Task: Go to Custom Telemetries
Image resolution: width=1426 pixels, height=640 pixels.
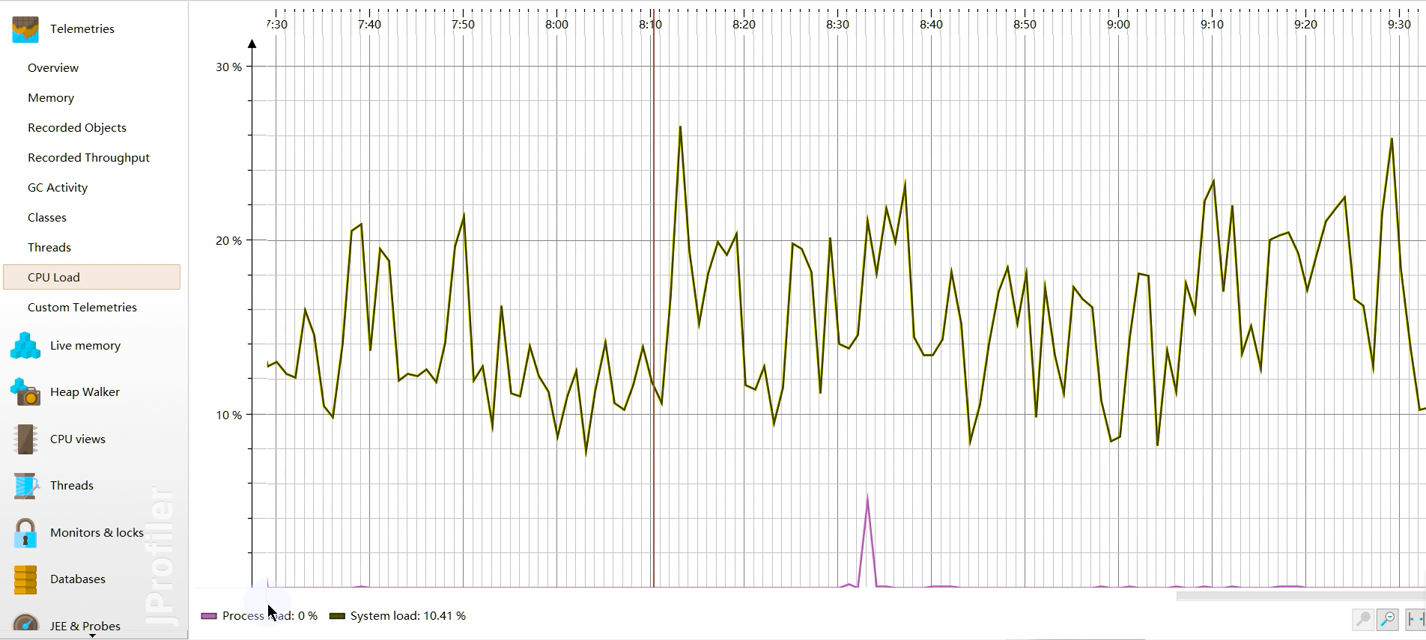Action: click(82, 308)
